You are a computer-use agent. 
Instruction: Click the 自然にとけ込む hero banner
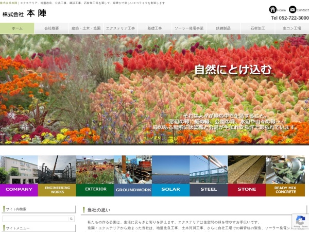(154, 89)
